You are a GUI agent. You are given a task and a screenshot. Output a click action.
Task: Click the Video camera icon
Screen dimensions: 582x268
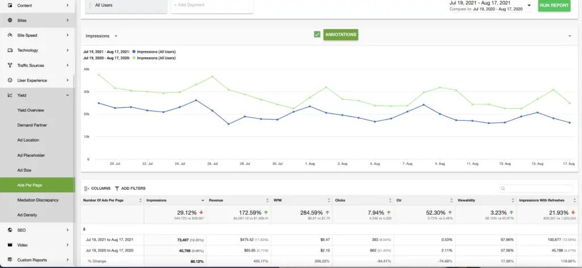tap(10, 245)
